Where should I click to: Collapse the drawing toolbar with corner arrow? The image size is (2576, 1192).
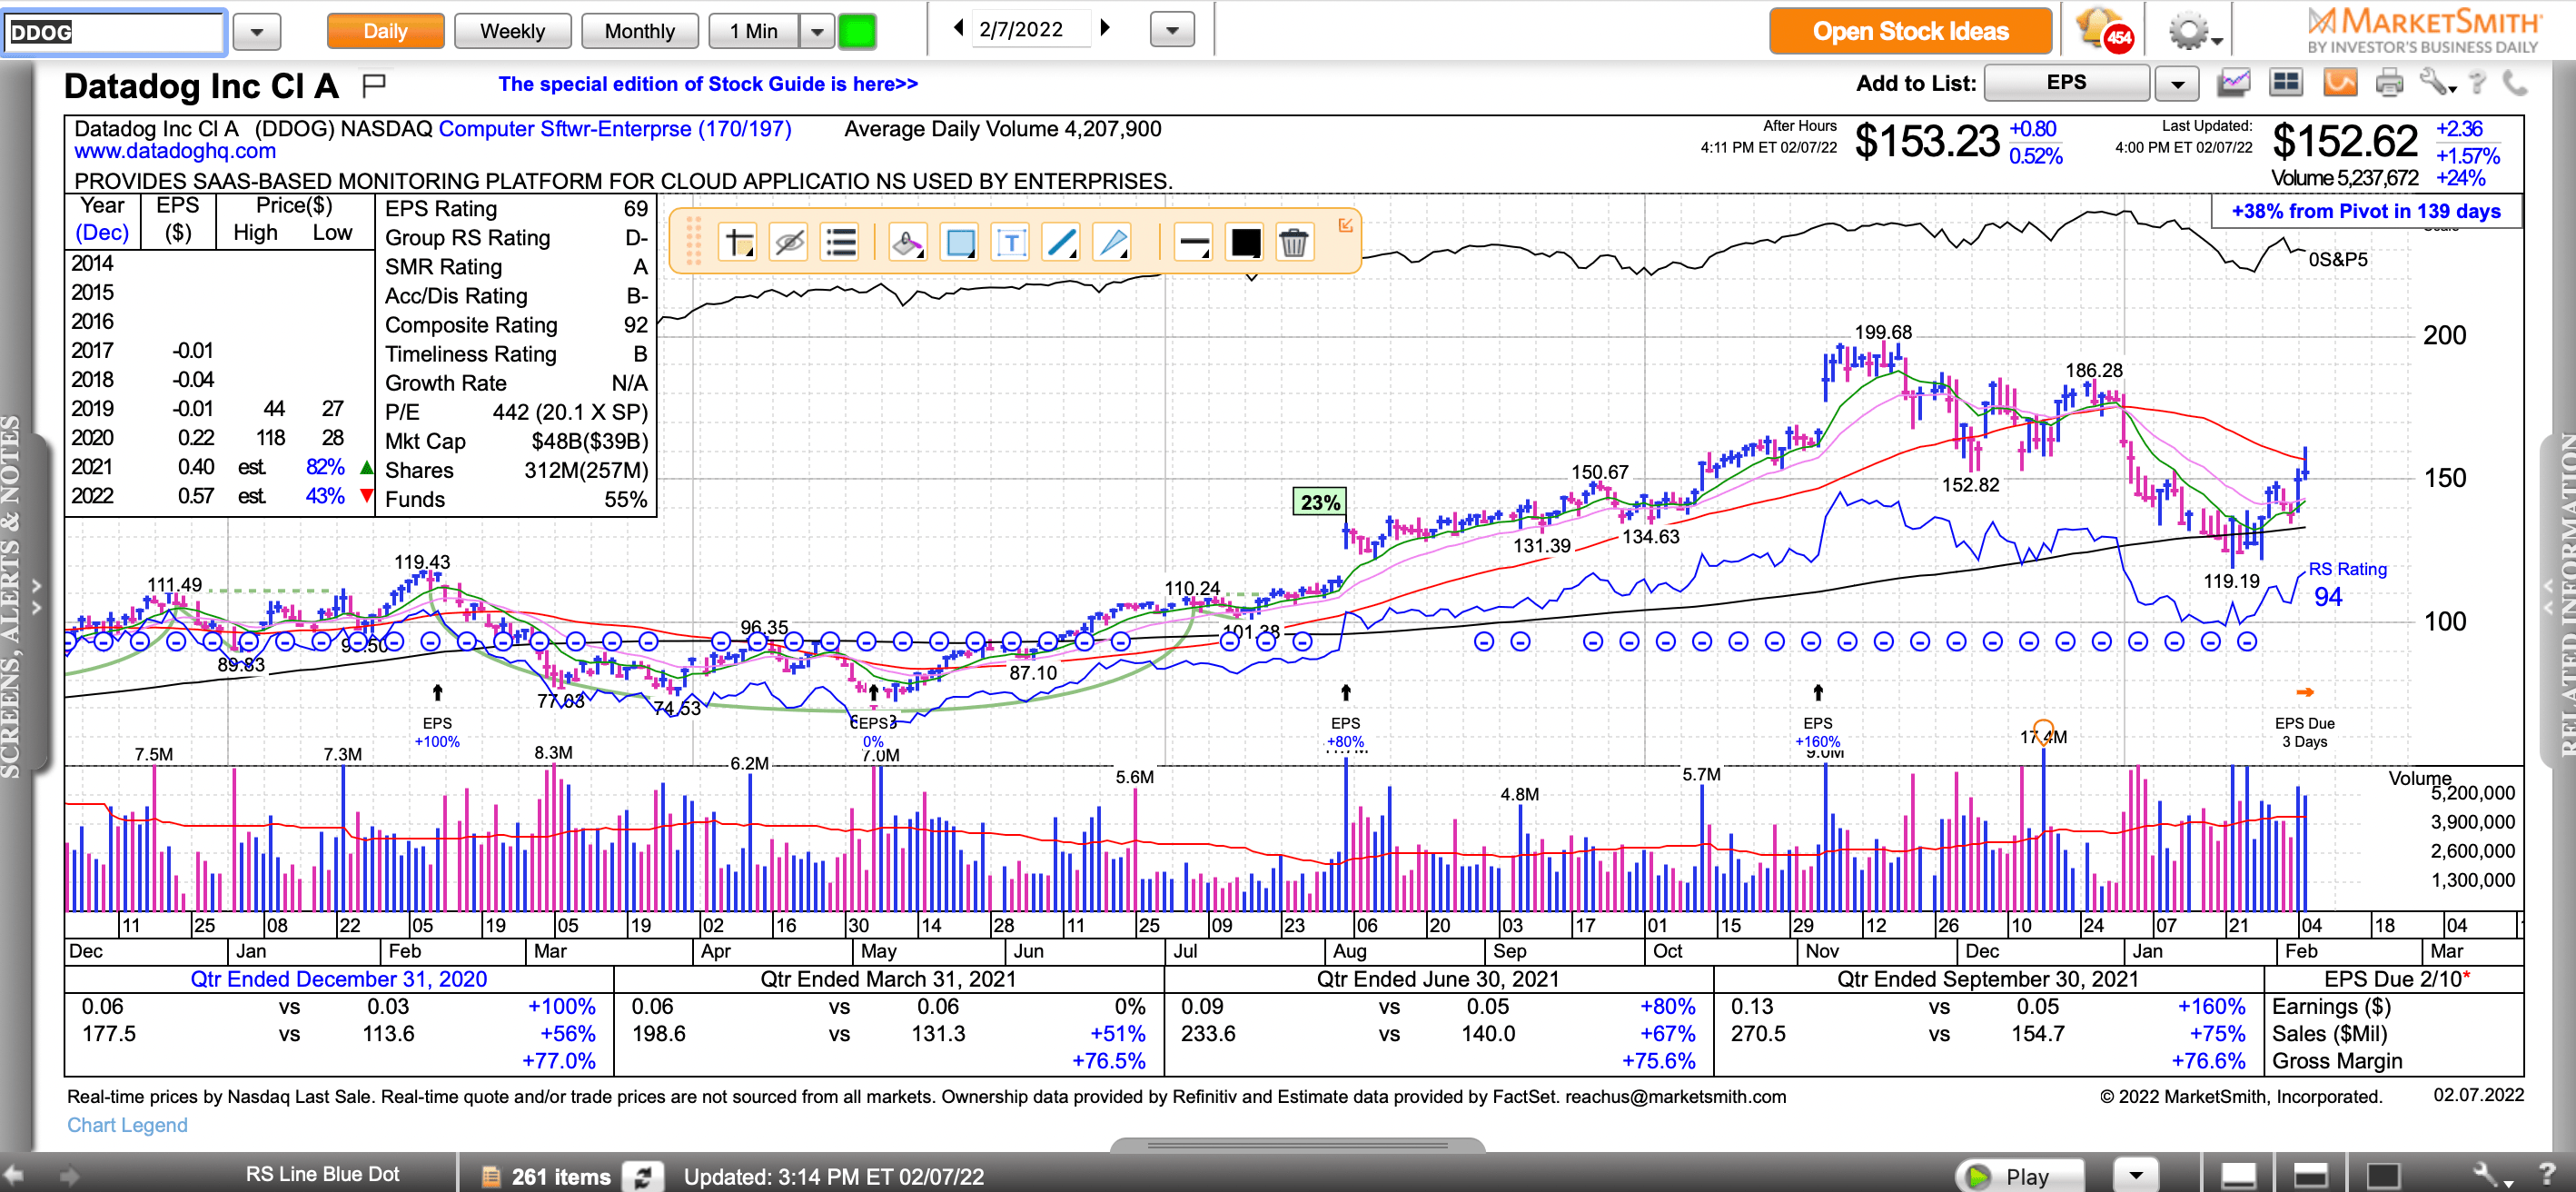(x=1345, y=225)
